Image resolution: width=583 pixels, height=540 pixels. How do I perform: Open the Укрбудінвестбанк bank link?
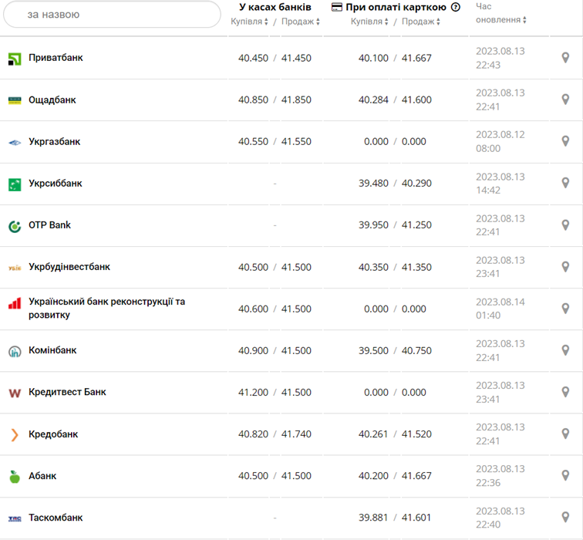pyautogui.click(x=69, y=267)
